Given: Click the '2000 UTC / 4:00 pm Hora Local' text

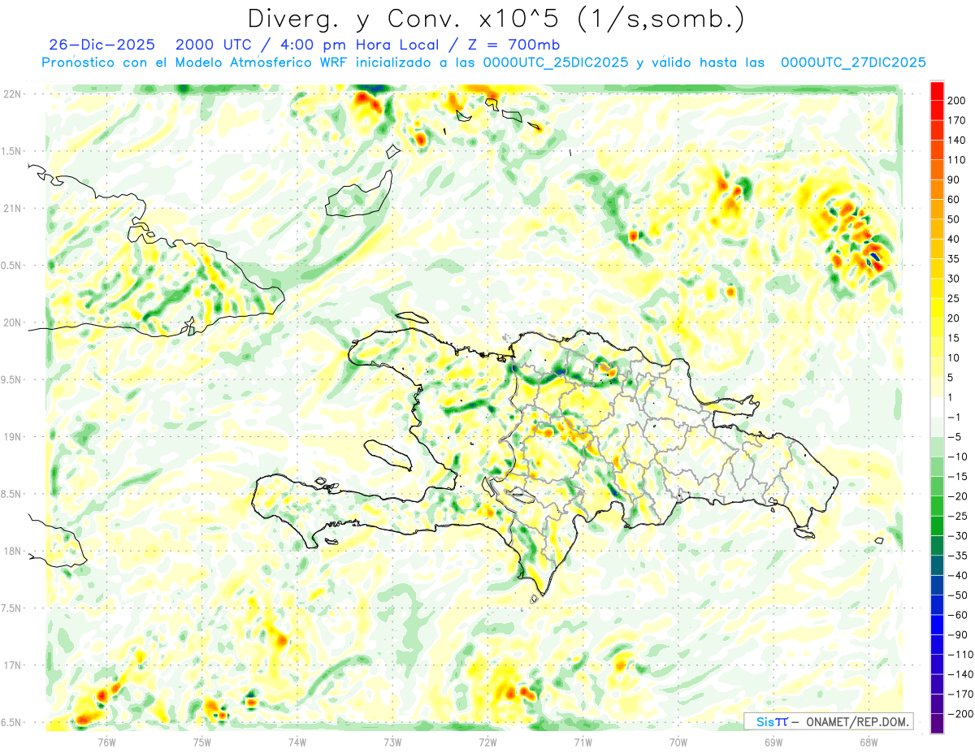Looking at the screenshot, I should point(311,45).
